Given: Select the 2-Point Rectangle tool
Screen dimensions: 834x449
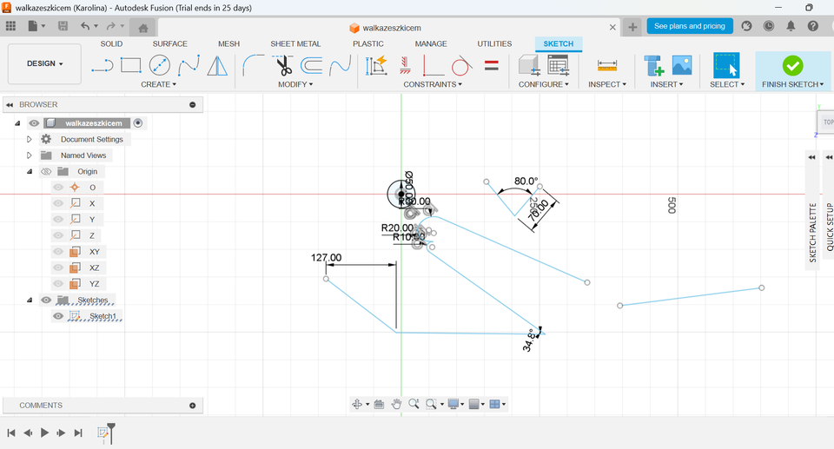Looking at the screenshot, I should tap(131, 65).
